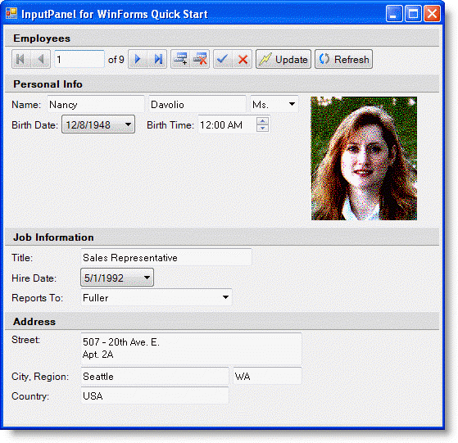458x443 pixels.
Task: Focus the Title field Sales Representative
Action: point(166,257)
